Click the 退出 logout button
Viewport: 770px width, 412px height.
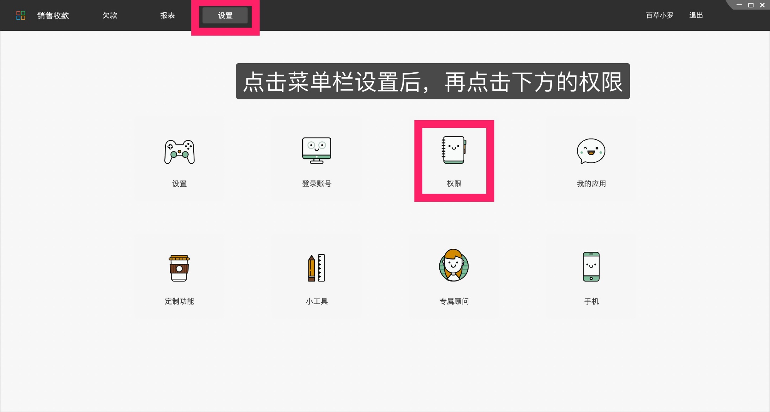(696, 15)
